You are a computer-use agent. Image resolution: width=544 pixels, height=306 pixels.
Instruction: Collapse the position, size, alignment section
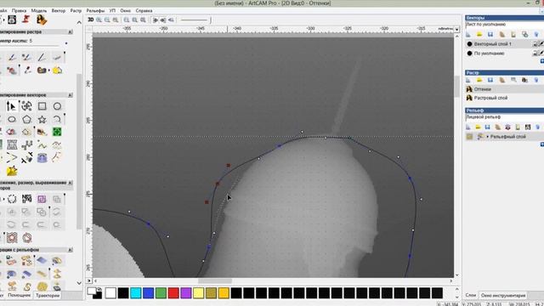[x=71, y=183]
